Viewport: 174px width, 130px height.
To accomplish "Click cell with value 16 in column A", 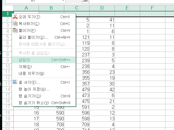I will tap(26, 113).
